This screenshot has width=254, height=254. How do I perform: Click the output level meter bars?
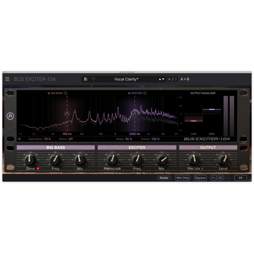[x=229, y=116]
